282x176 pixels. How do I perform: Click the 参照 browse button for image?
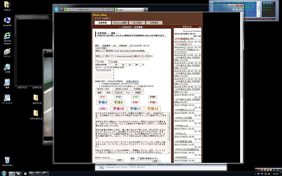click(156, 161)
